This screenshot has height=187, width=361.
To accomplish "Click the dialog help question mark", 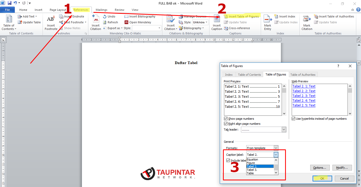I will (338, 66).
